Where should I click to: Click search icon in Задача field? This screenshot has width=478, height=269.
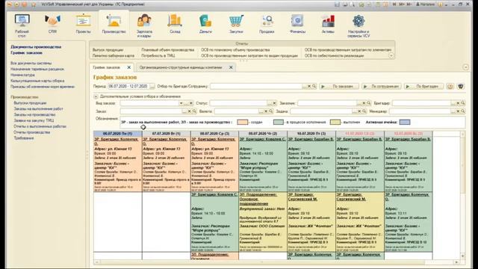pyautogui.click(x=364, y=111)
